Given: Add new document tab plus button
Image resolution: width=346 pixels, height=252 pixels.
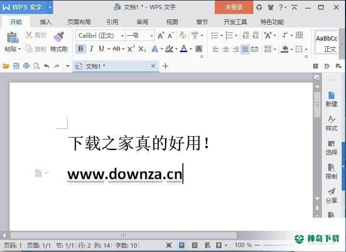Looking at the screenshot, I should (165, 66).
